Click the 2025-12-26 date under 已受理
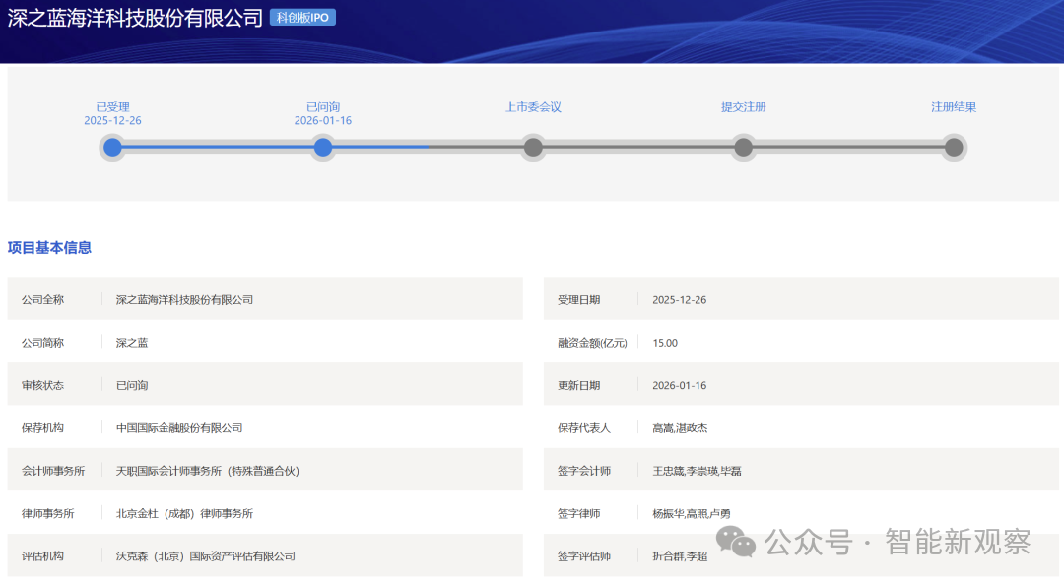 click(112, 121)
